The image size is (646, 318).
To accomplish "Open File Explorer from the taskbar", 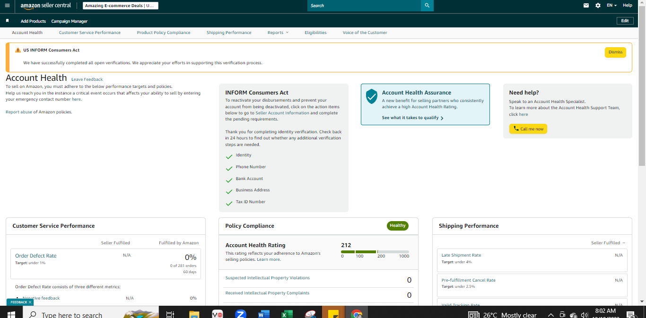I will (x=194, y=315).
